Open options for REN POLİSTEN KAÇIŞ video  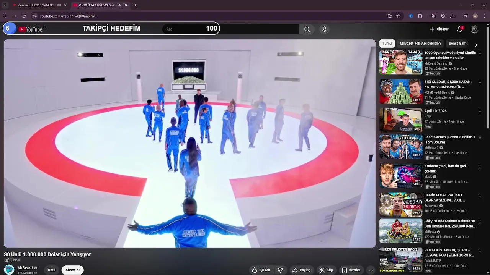[x=480, y=251]
